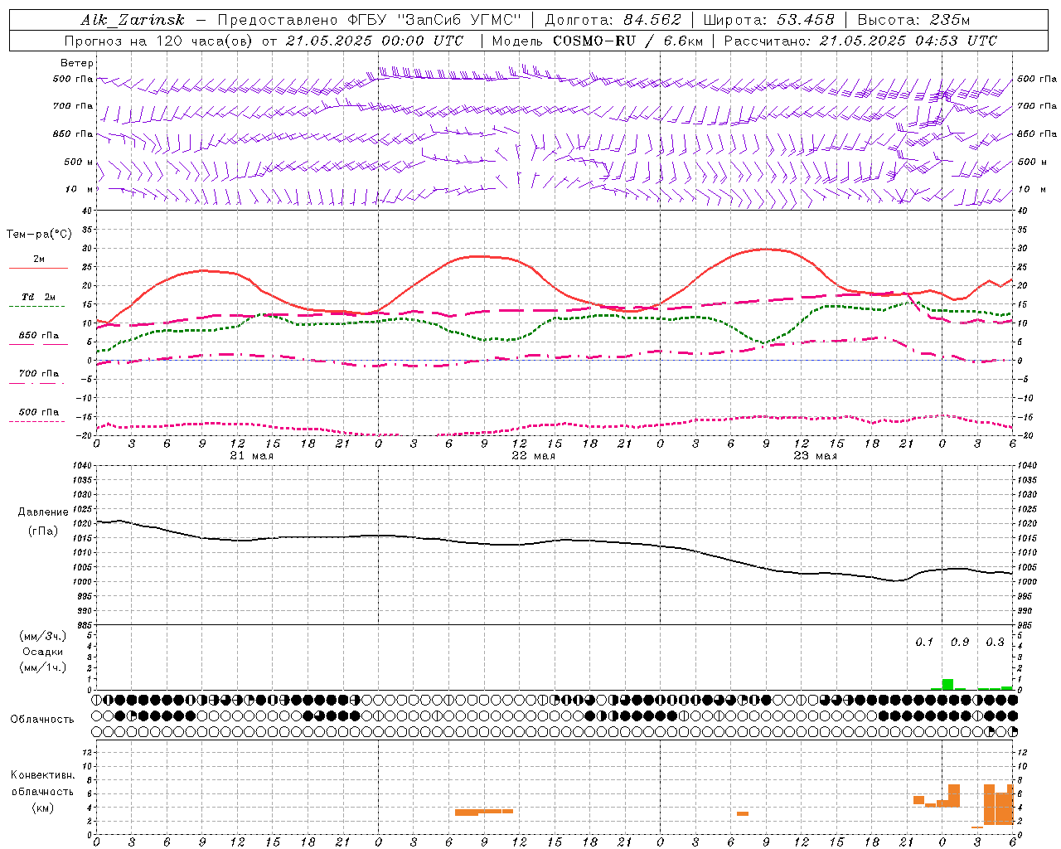The width and height of the screenshot is (1061, 849).
Task: Click the 700 гПа temperature legend label
Action: [39, 373]
